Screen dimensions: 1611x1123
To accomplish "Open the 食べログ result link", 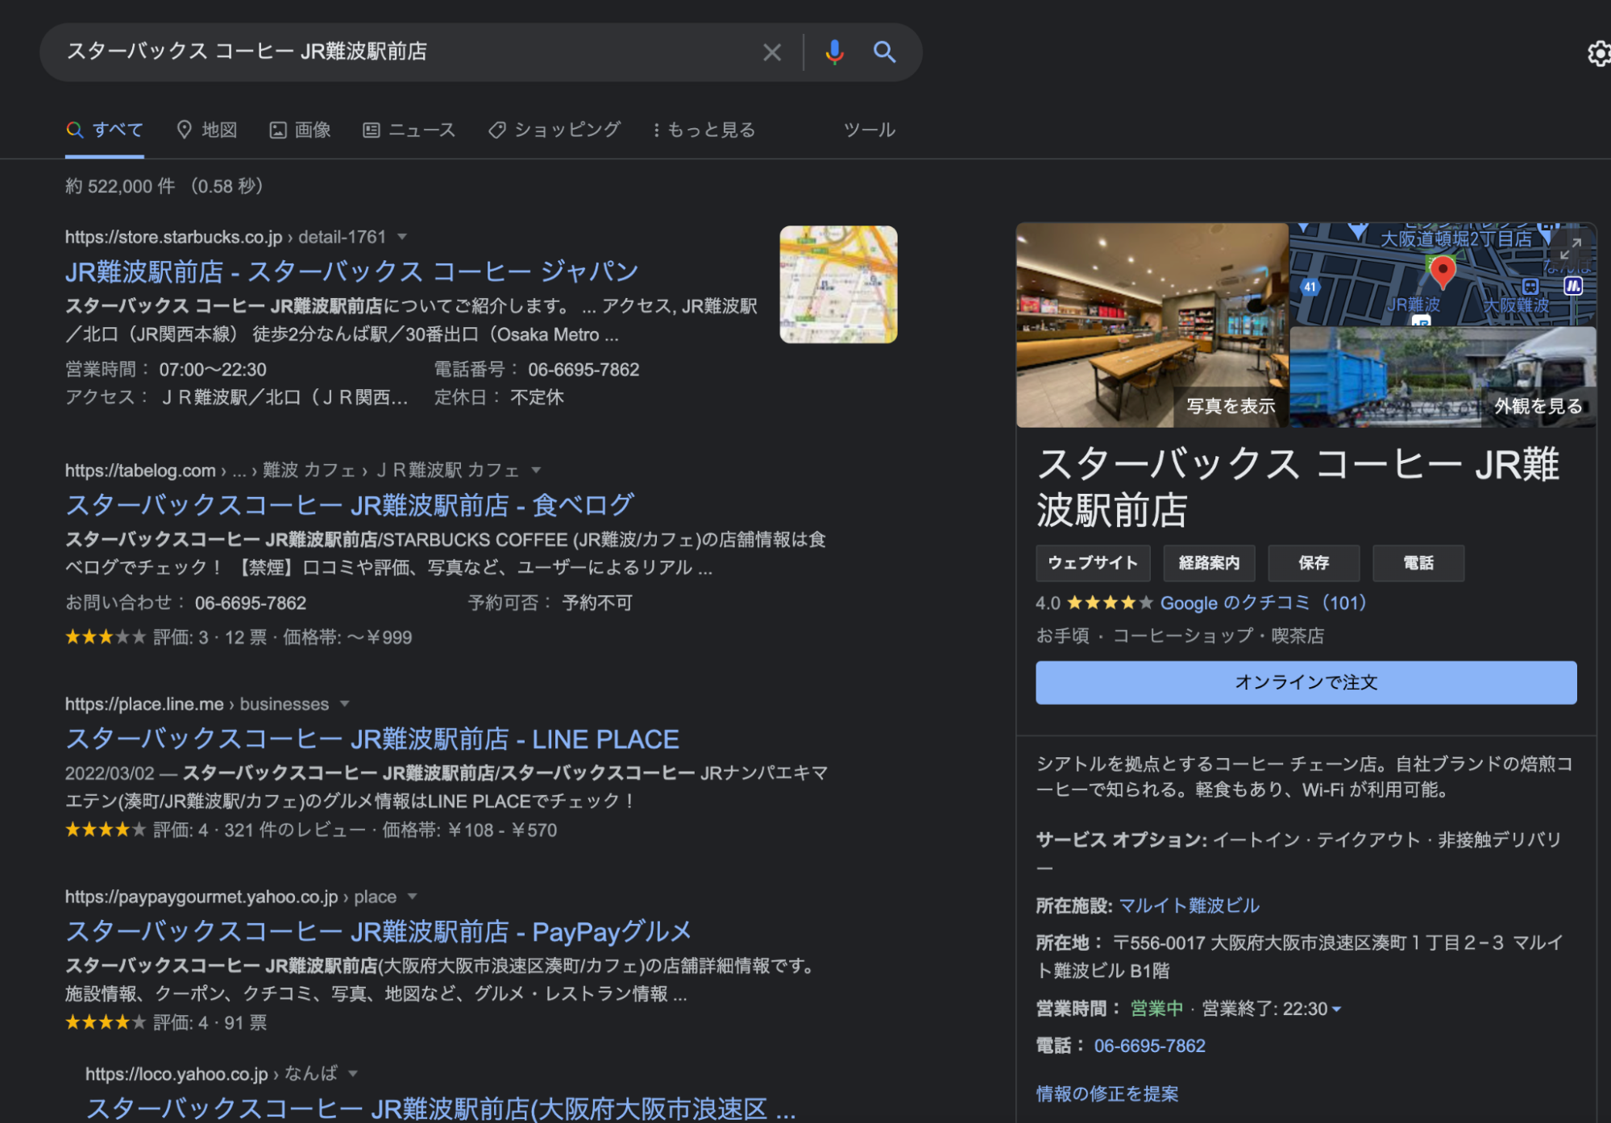I will point(350,506).
